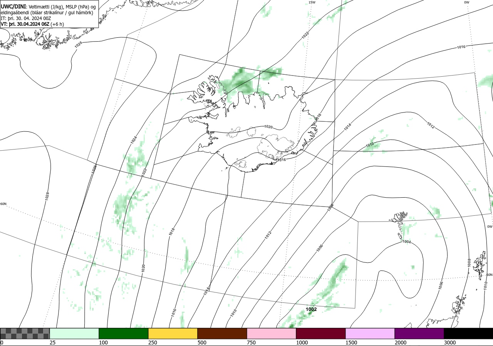Image resolution: width=493 pixels, height=346 pixels.
Task: Pick the dark maroon 1000–1500 legend swatch
Action: coord(321,333)
